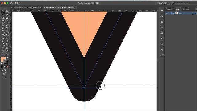Select the Rotate tool
197x111 pixels.
coord(3,31)
